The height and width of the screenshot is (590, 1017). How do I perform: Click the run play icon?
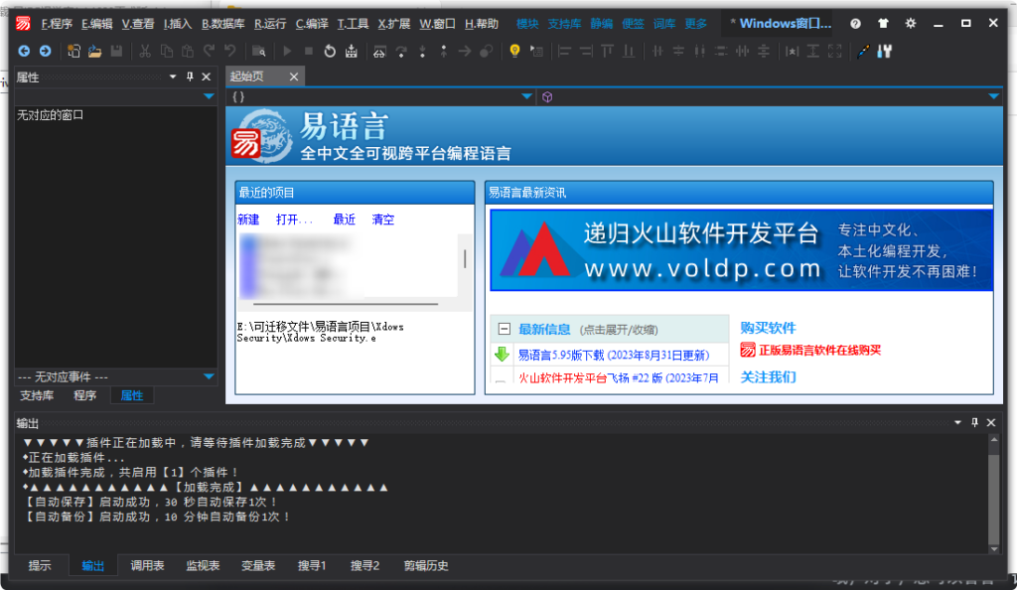click(287, 51)
